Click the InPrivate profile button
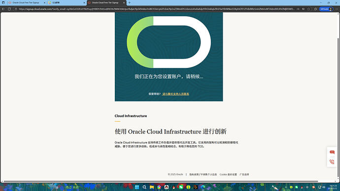Image resolution: width=340 pixels, height=191 pixels. 326,9
